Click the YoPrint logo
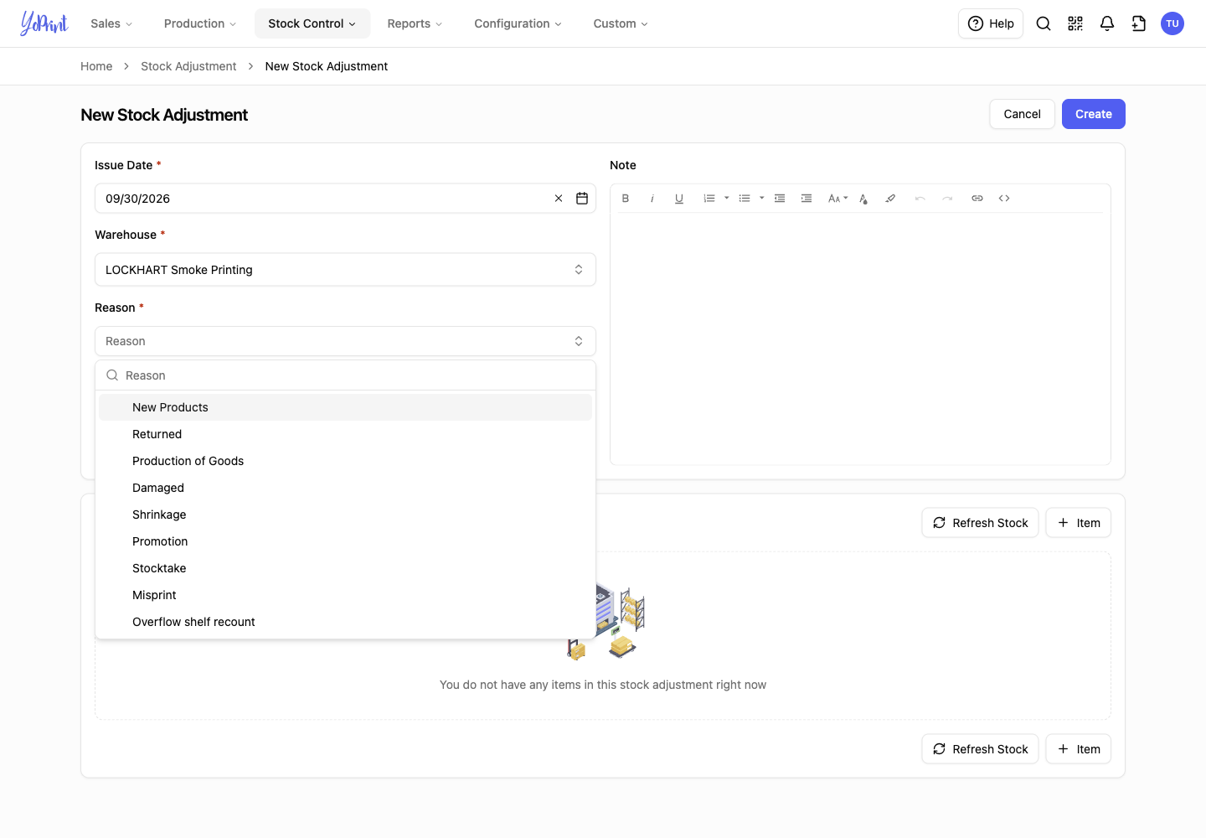 [x=44, y=23]
